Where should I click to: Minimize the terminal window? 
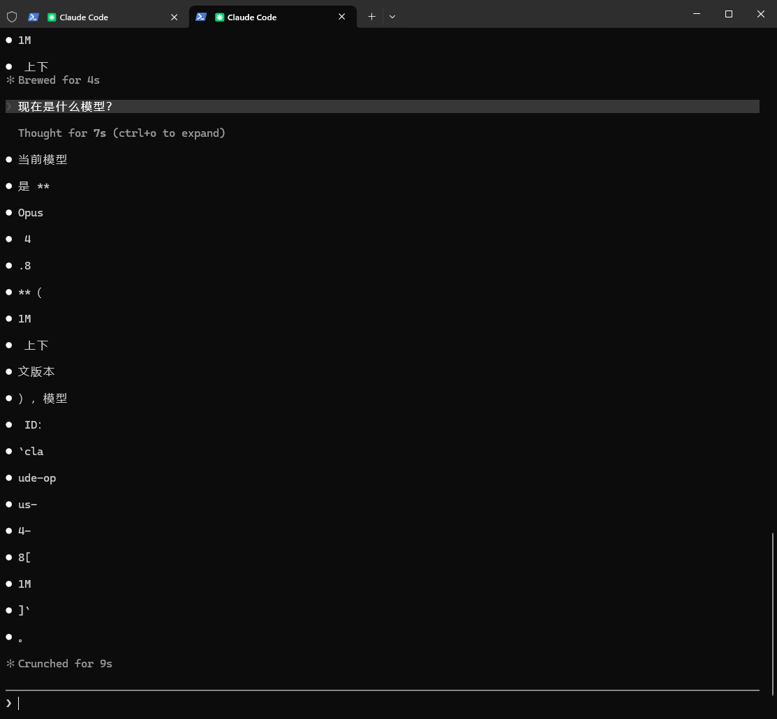tap(697, 14)
